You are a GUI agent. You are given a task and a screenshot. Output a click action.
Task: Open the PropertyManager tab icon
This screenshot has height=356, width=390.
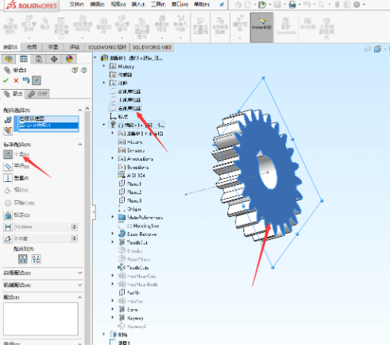[24, 59]
